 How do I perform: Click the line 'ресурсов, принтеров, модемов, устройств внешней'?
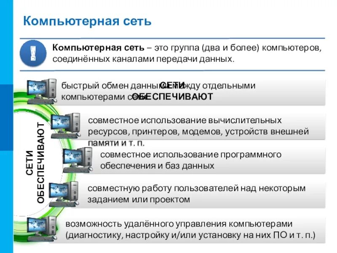198,132
